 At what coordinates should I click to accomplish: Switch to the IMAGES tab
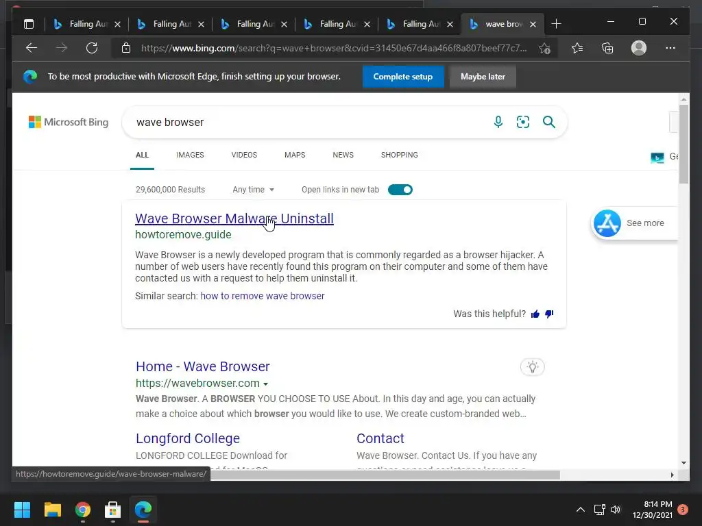190,155
